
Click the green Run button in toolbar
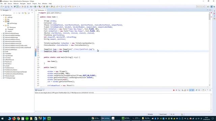[35, 6]
